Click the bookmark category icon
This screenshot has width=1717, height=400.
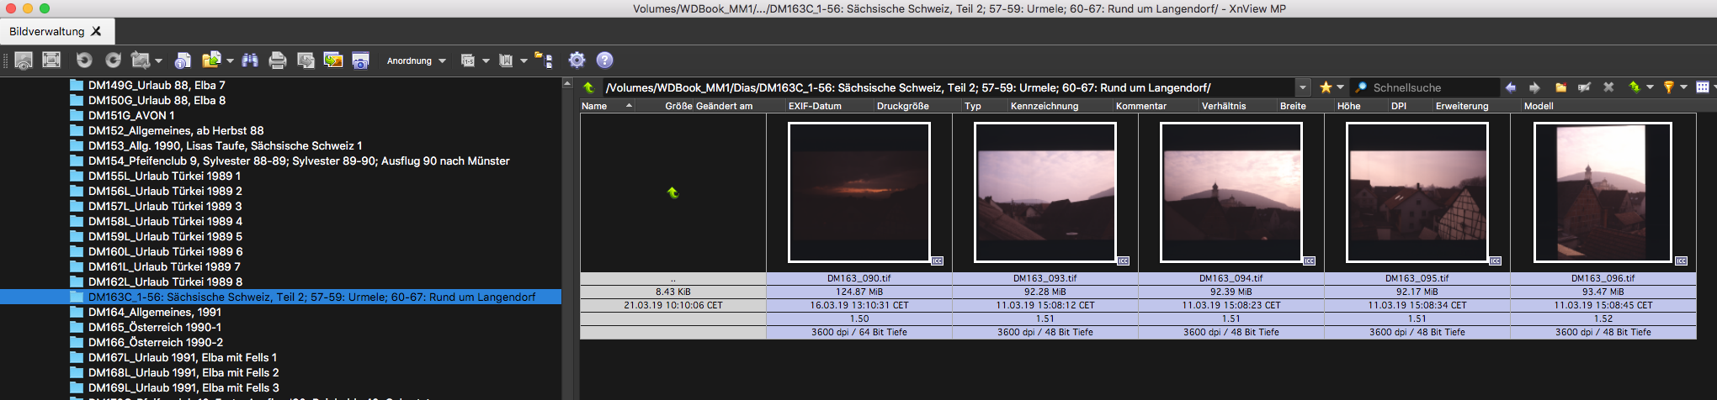coord(506,61)
